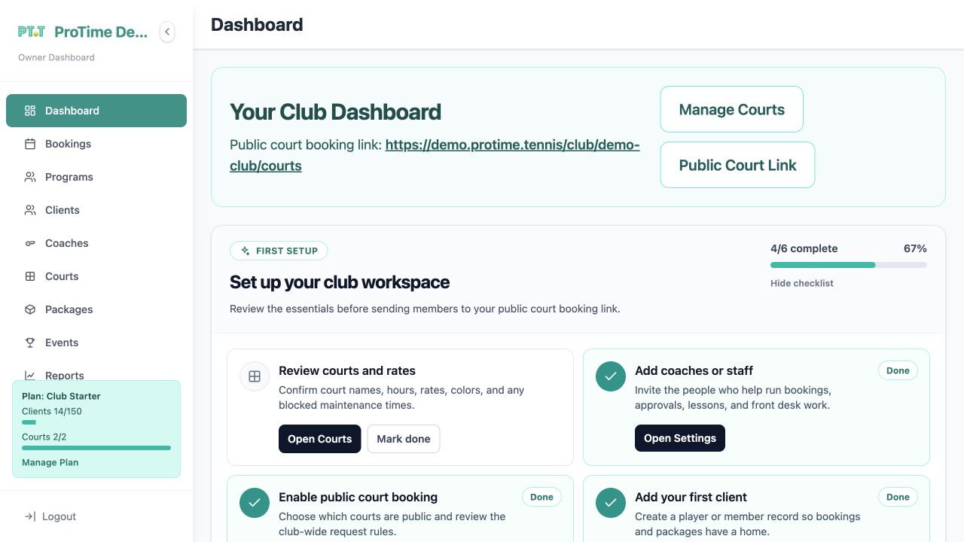Go to Events in the sidebar
This screenshot has width=964, height=542.
(96, 343)
